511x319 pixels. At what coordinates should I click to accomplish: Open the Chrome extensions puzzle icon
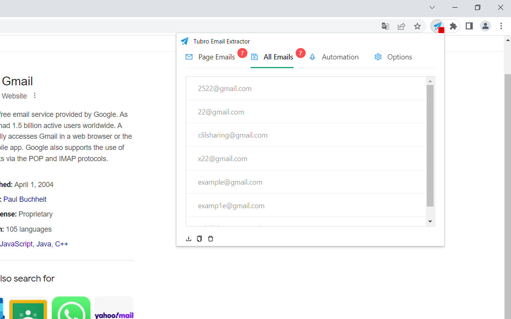pyautogui.click(x=453, y=26)
